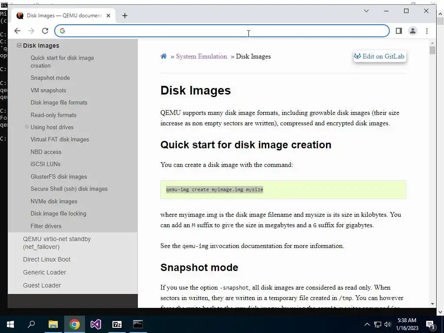Open taskbar search magnifier

[x=31, y=324]
